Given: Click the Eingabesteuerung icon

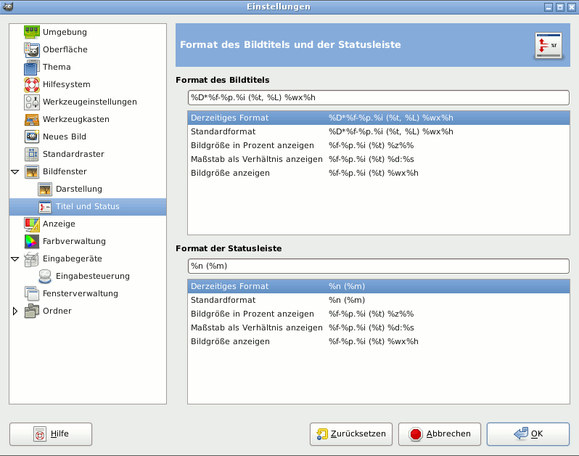Looking at the screenshot, I should pyautogui.click(x=45, y=276).
